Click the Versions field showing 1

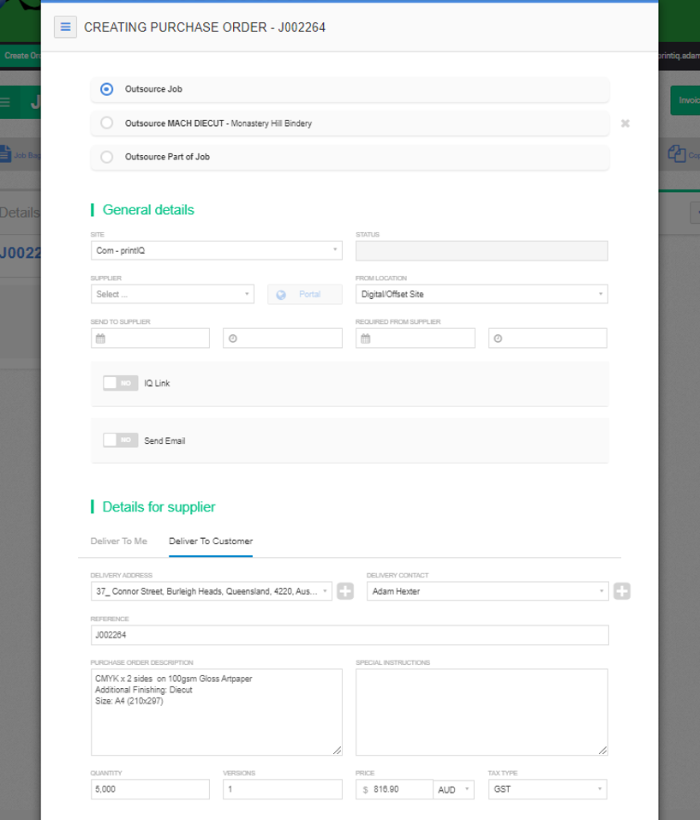[282, 789]
